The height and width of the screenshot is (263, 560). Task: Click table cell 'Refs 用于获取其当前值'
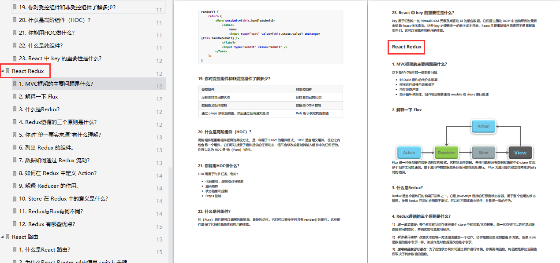(318, 113)
